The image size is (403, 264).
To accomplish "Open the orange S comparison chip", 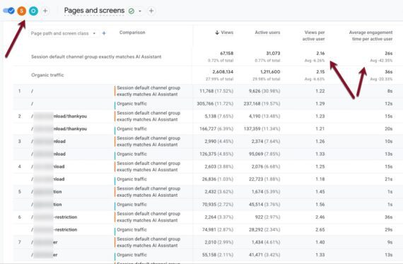I will [x=22, y=11].
